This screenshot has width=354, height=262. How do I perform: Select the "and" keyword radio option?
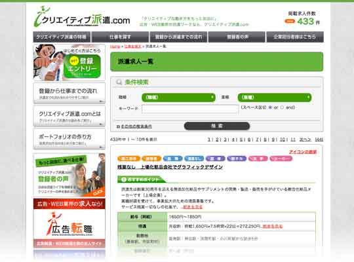click(282, 107)
